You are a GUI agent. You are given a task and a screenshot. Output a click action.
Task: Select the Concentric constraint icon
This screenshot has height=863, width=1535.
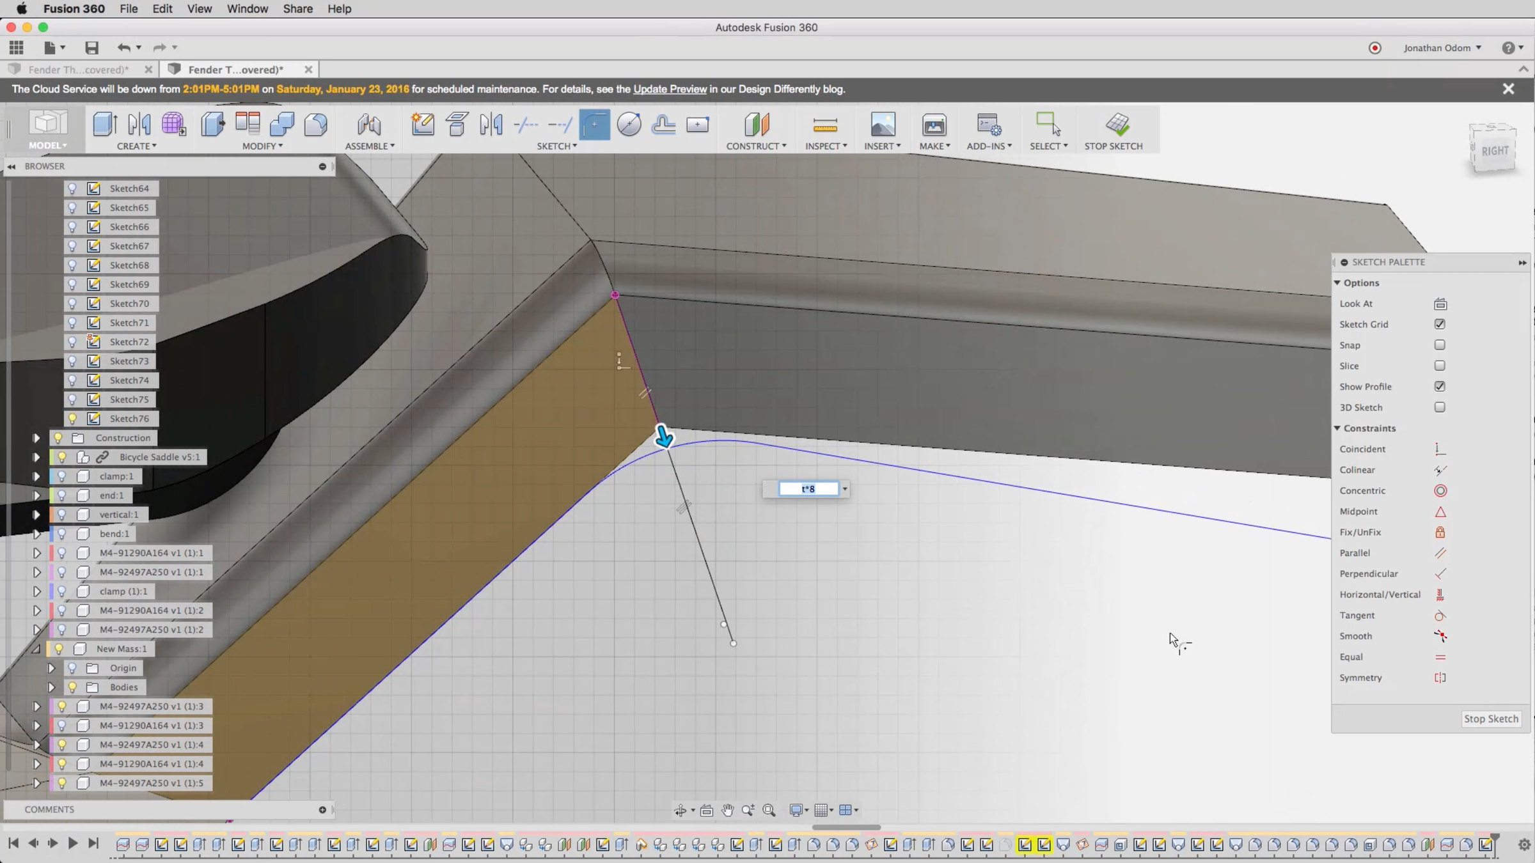(1440, 491)
